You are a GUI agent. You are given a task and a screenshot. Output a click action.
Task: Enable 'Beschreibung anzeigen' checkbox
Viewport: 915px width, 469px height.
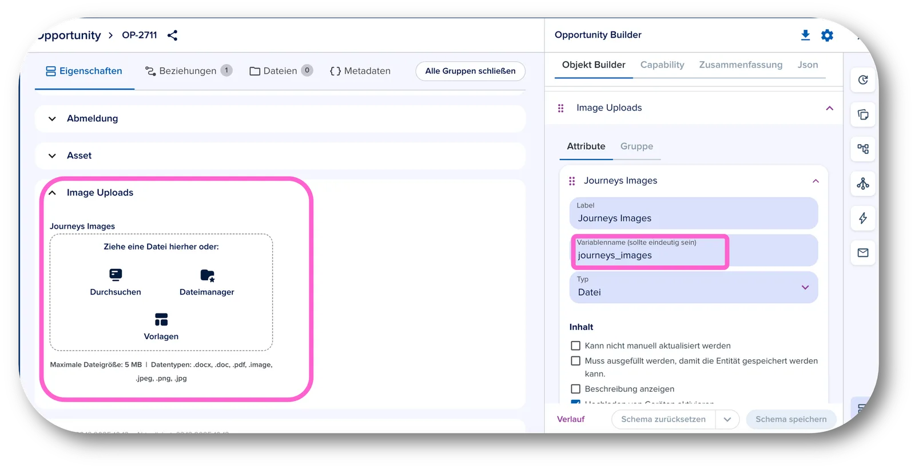click(575, 389)
